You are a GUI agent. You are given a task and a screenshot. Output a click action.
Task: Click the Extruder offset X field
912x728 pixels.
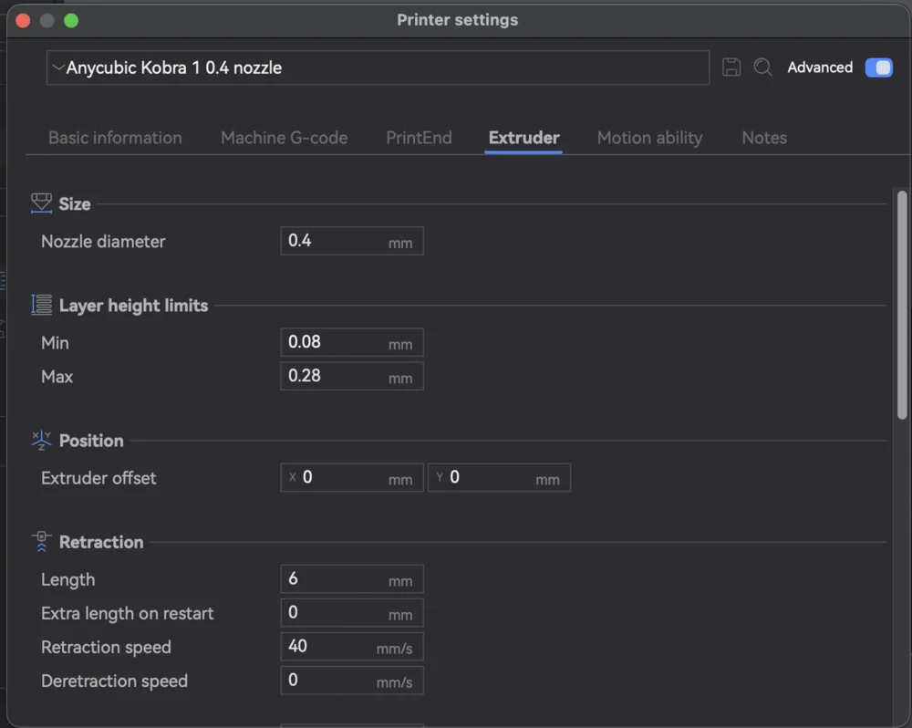(352, 478)
